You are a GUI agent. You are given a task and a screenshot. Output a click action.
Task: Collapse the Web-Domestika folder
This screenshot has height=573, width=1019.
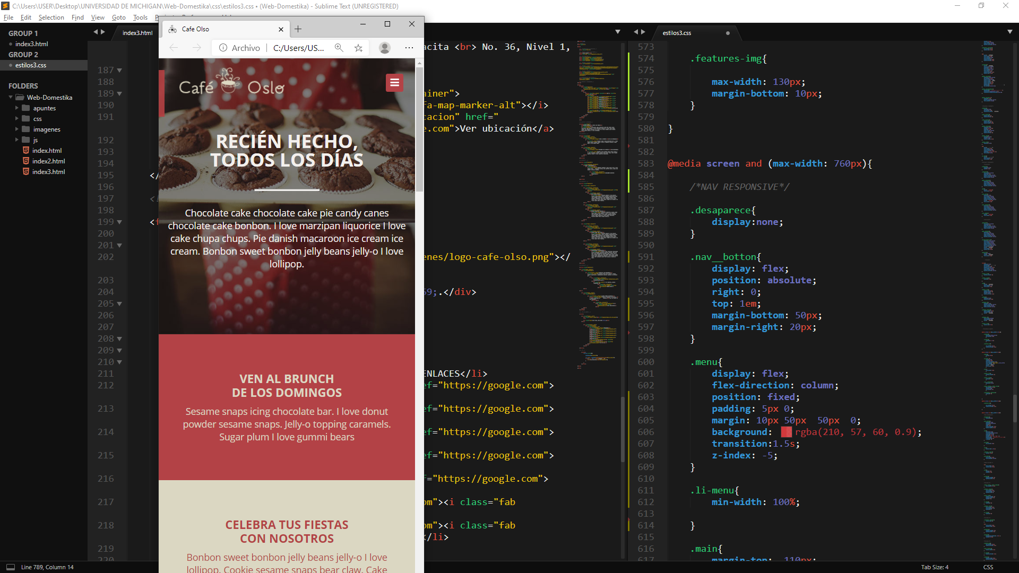[11, 98]
